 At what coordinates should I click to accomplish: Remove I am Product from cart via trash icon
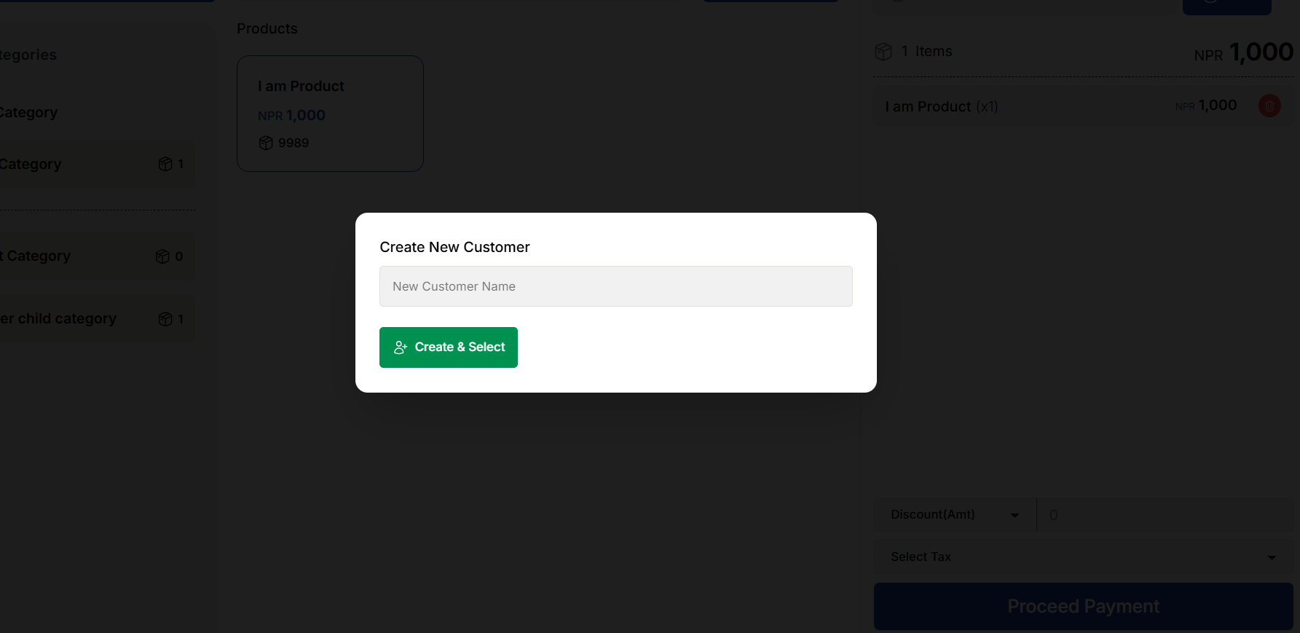1269,106
